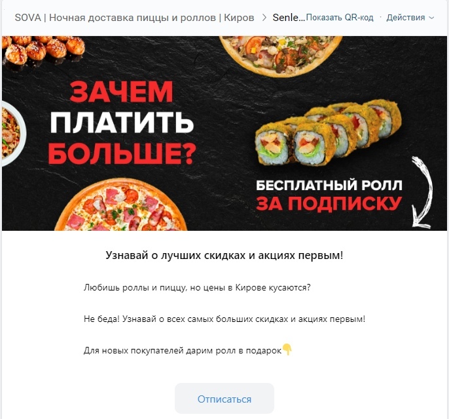Click the line about Кирове prices
This screenshot has width=449, height=419.
[x=197, y=287]
